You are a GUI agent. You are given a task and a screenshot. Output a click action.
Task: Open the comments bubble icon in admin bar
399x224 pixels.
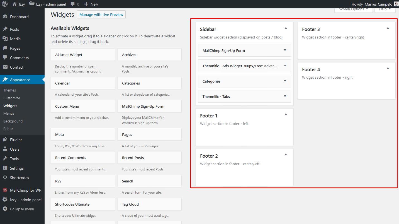click(x=73, y=4)
